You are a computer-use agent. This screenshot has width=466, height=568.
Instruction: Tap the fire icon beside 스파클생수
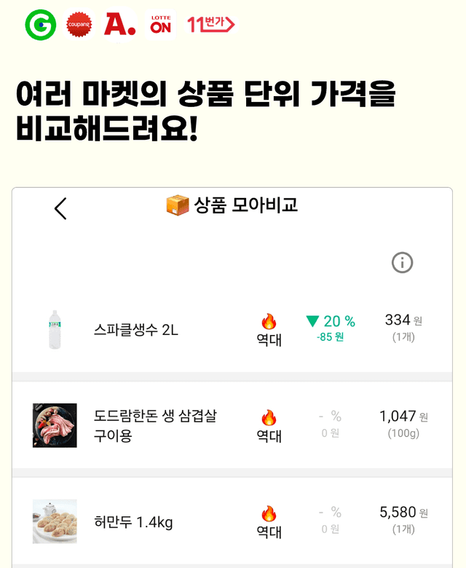tap(269, 322)
